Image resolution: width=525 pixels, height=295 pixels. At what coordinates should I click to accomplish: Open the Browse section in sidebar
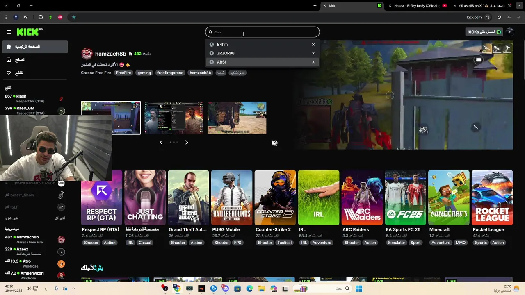pyautogui.click(x=35, y=60)
